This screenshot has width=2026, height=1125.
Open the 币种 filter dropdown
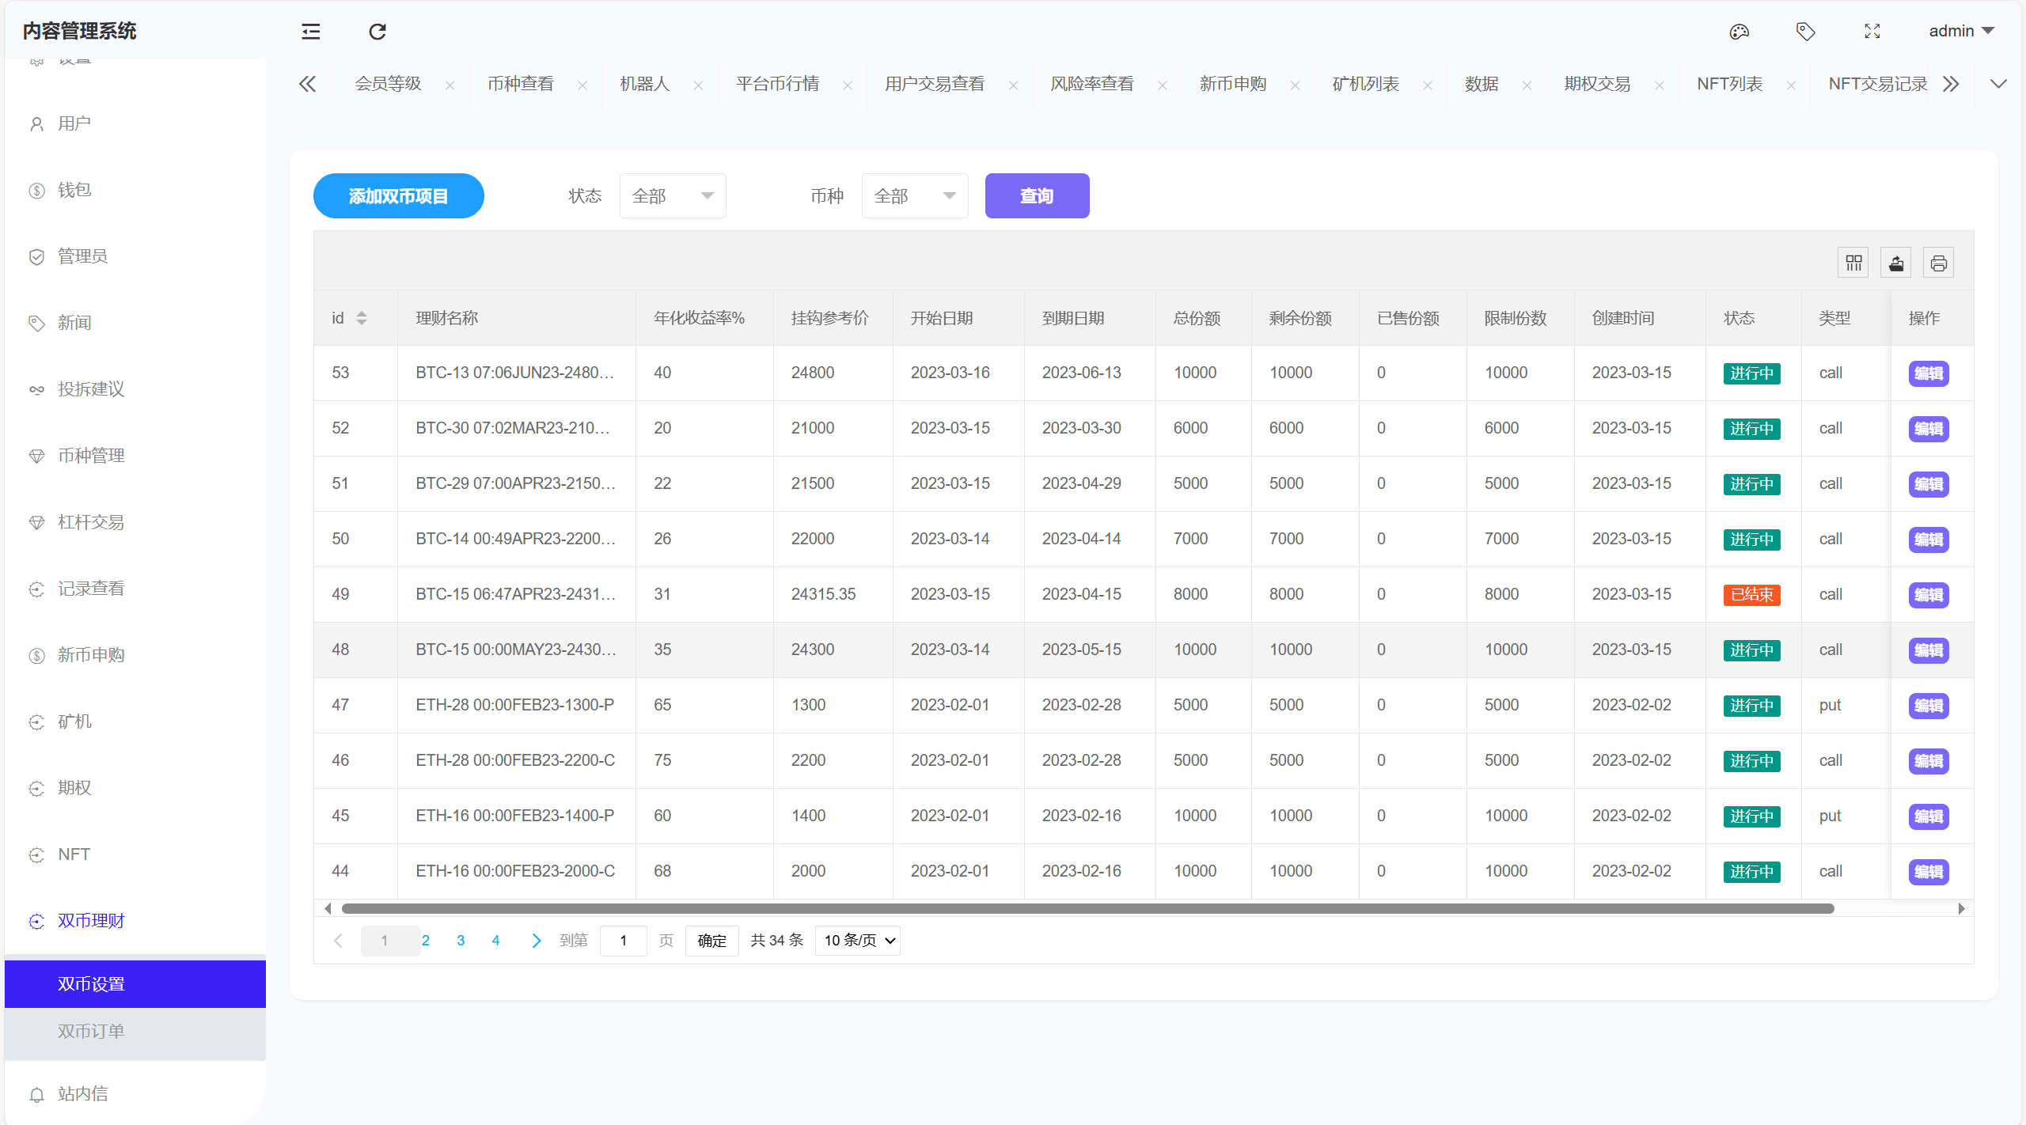coord(914,196)
